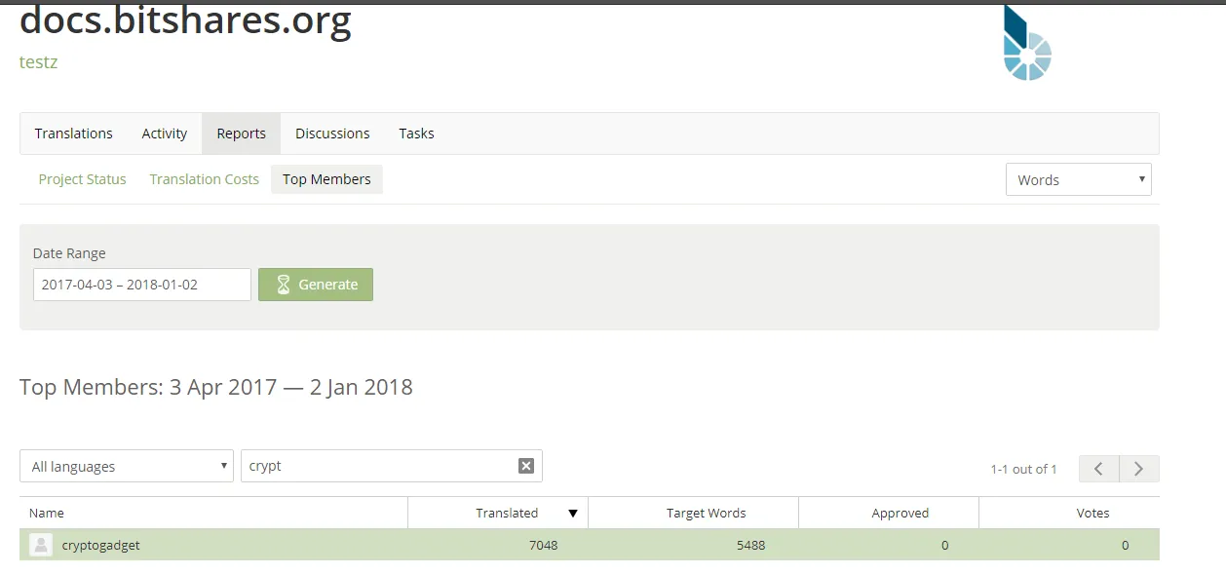Click the member search field

click(x=392, y=466)
